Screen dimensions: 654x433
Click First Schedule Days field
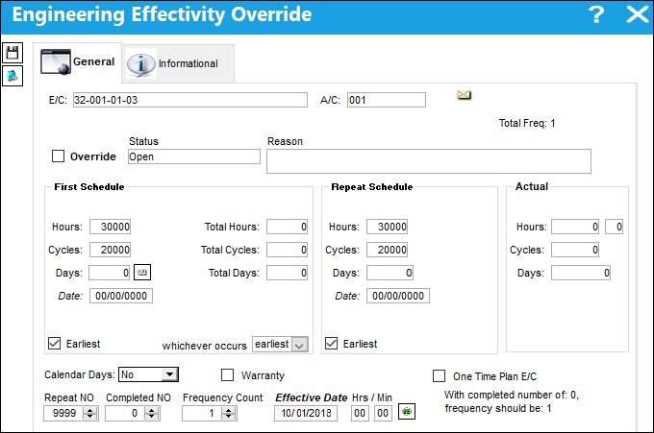tap(110, 273)
